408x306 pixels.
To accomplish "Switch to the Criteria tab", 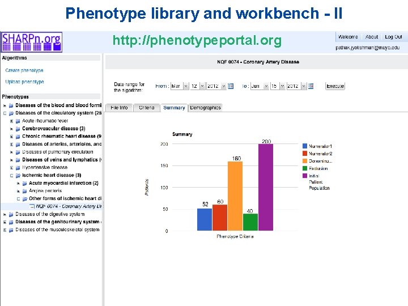I will pyautogui.click(x=147, y=108).
